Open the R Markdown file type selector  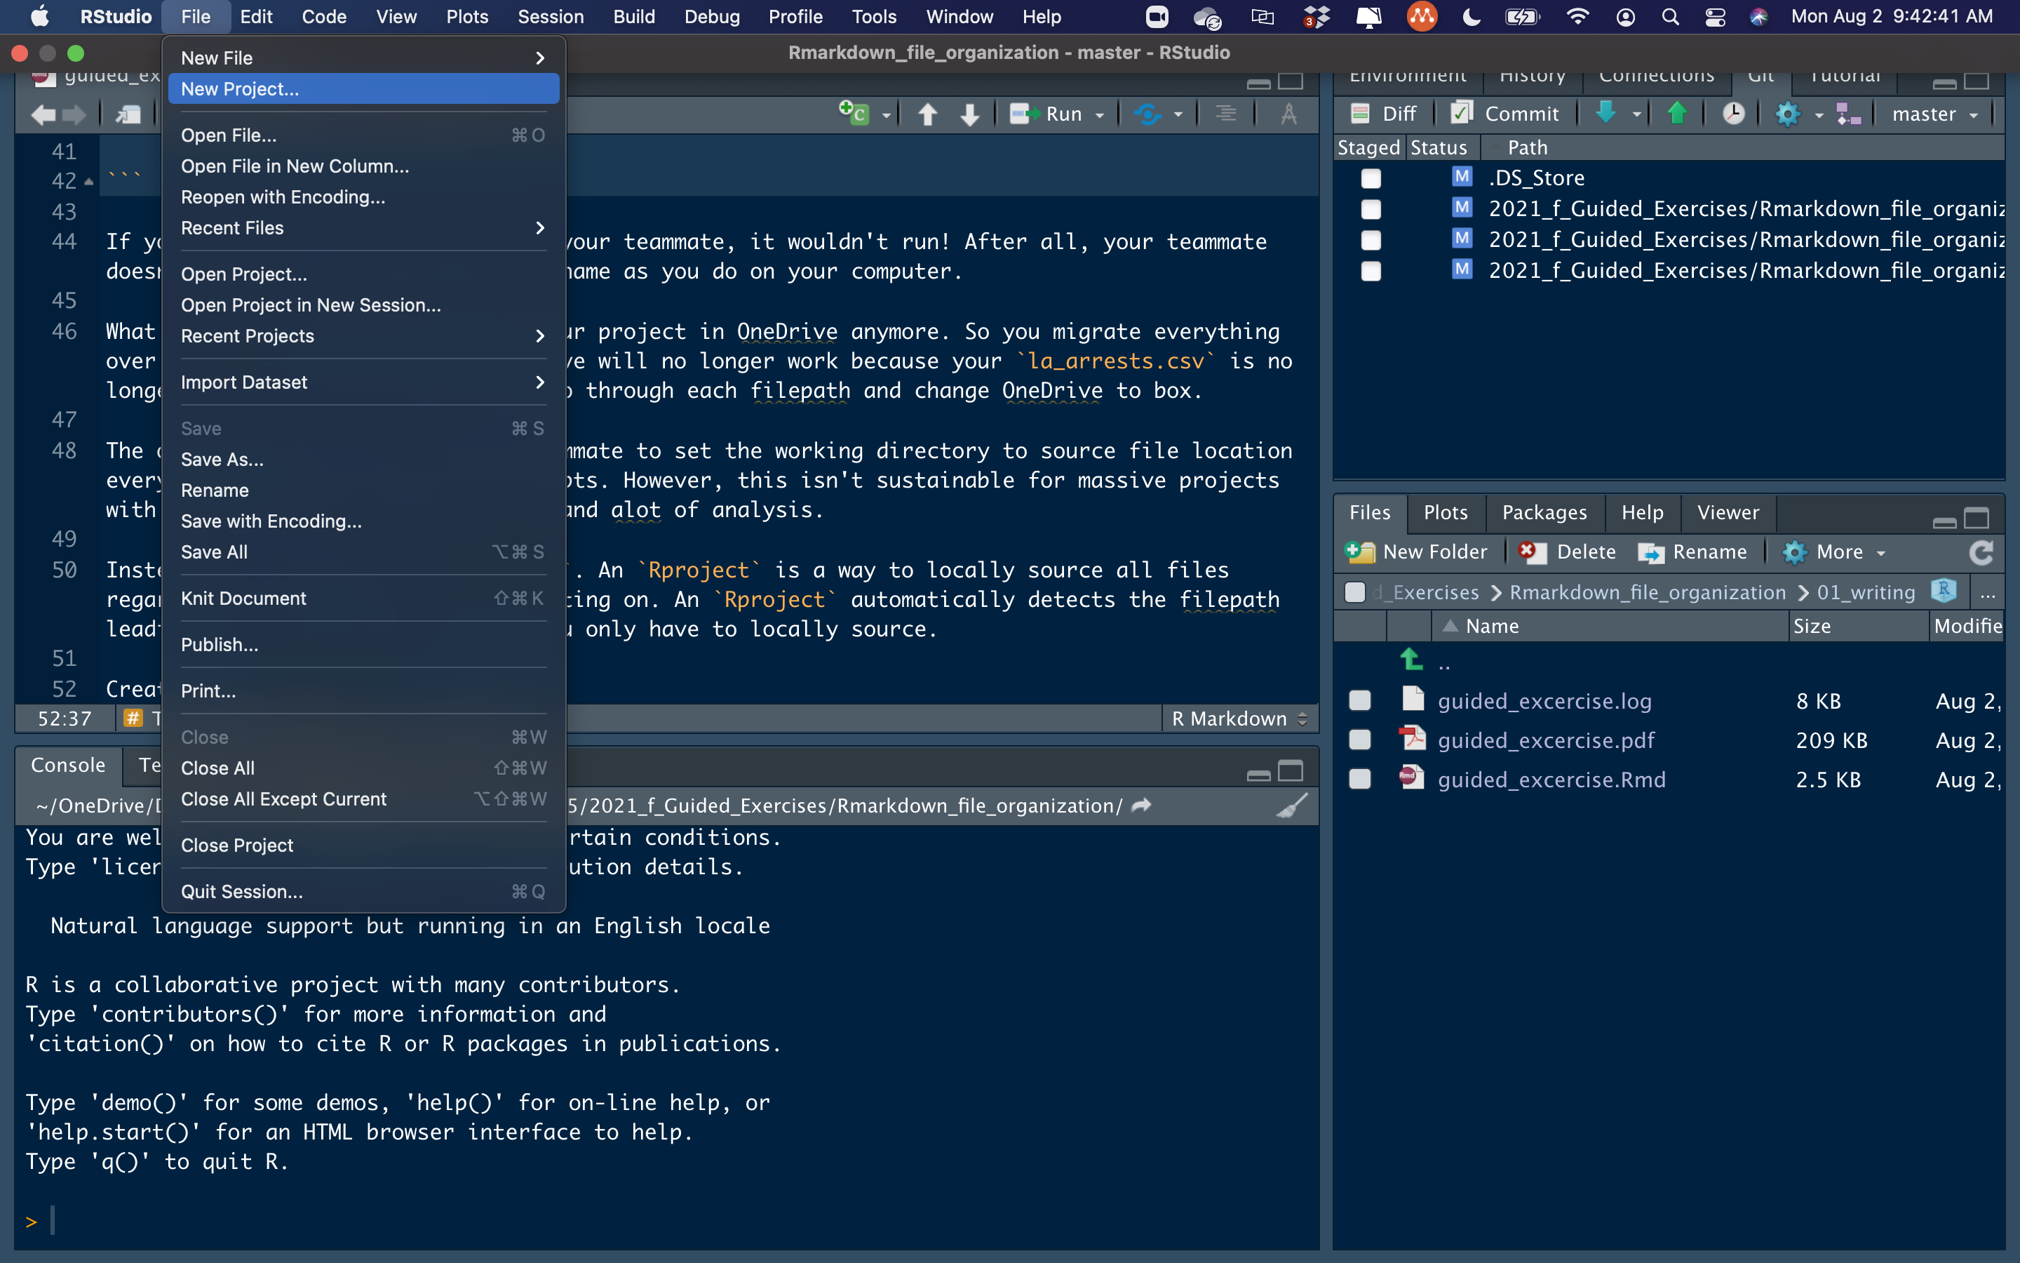[x=1239, y=719]
